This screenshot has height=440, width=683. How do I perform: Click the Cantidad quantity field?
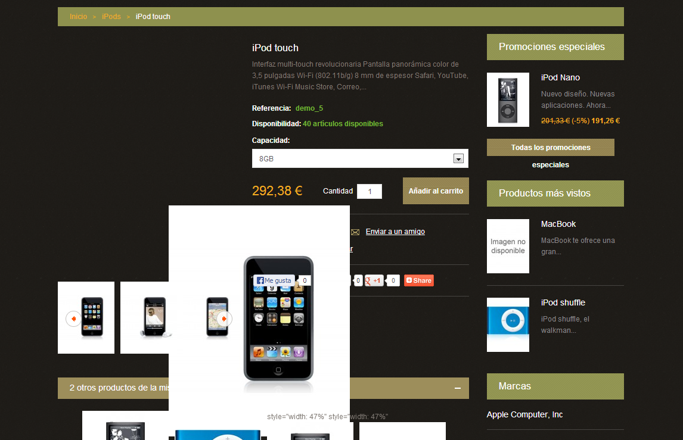pos(370,192)
